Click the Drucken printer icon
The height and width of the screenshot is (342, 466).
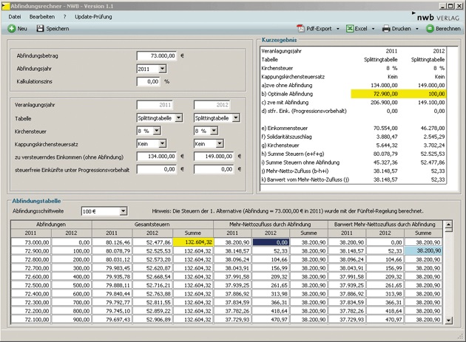386,28
